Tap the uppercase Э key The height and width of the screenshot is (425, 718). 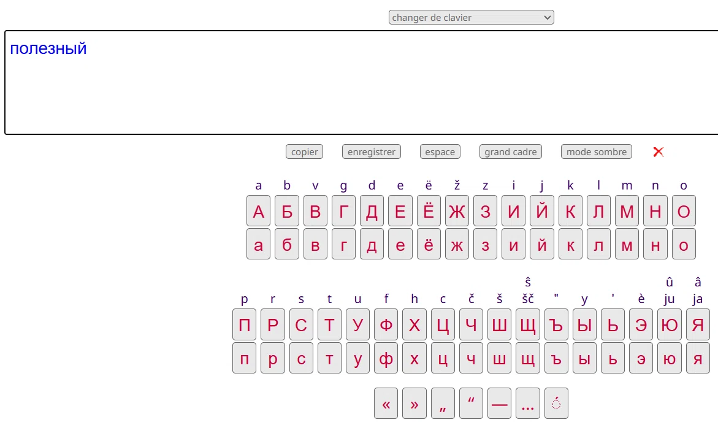click(x=641, y=324)
